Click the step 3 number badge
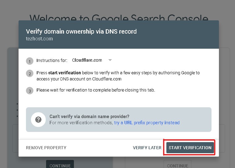The width and height of the screenshot is (235, 168). [30, 91]
